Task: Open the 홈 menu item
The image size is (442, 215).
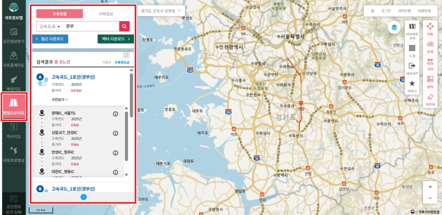Action: (372, 11)
